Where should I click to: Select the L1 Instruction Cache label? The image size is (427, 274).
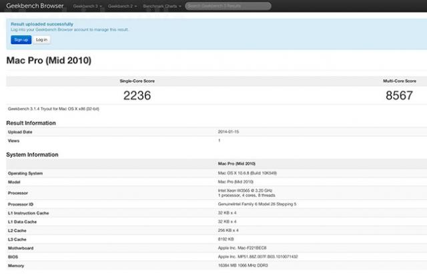(x=28, y=213)
